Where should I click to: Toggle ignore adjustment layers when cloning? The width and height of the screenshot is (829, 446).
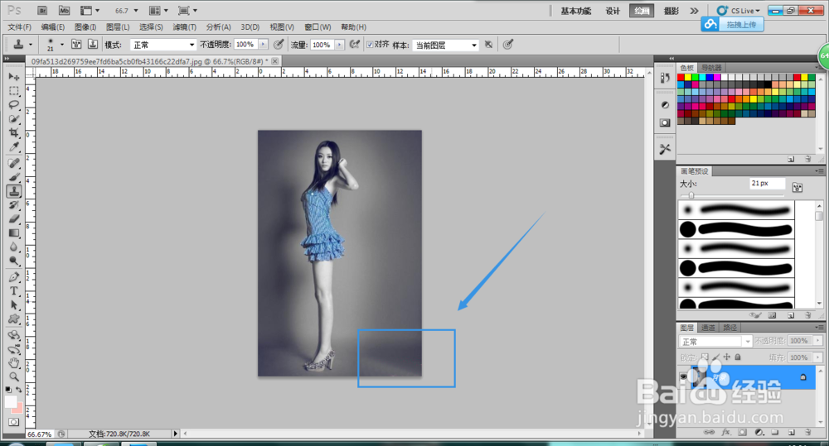pyautogui.click(x=488, y=45)
